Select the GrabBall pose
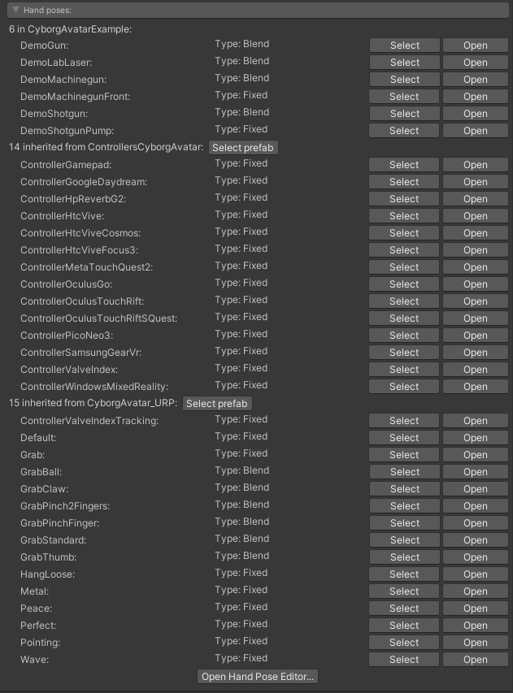513x693 pixels. tap(404, 472)
